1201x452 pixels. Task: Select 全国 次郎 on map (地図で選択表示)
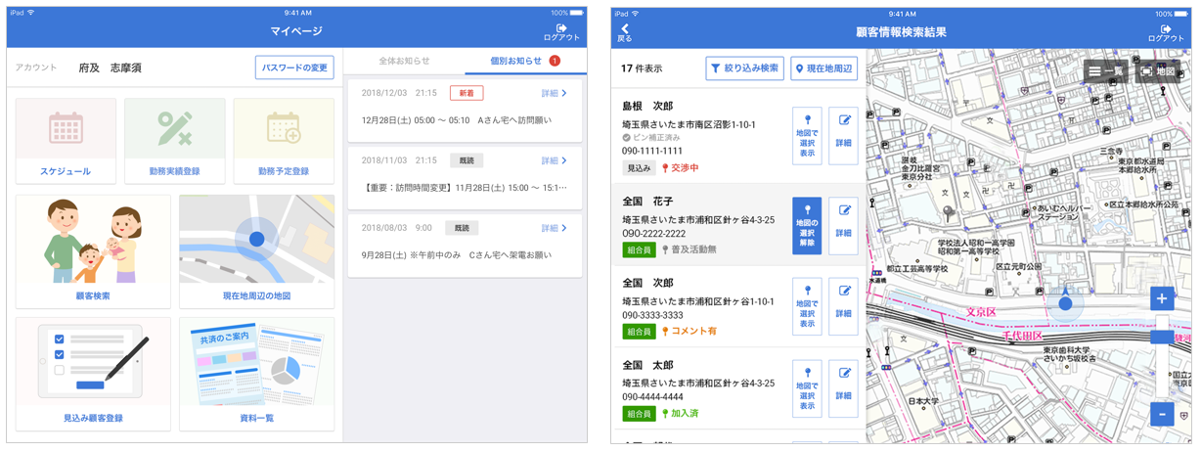[x=807, y=306]
